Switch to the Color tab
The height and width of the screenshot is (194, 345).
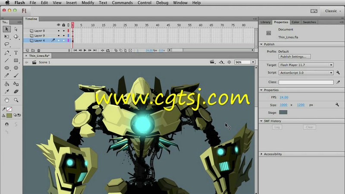click(295, 22)
